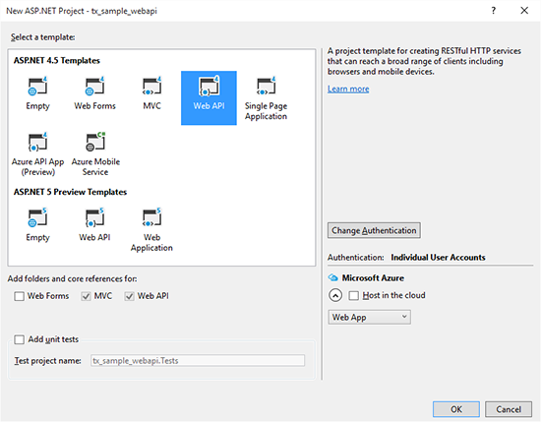This screenshot has height=422, width=541.
Task: Click the Change Authentication button
Action: [x=374, y=230]
